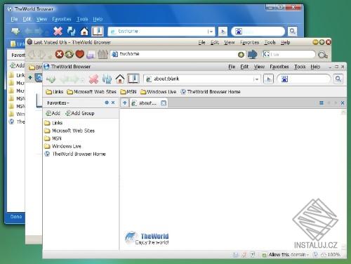Close the about... tab with its X icon
Screen dimensions: 351x264
tap(164, 103)
